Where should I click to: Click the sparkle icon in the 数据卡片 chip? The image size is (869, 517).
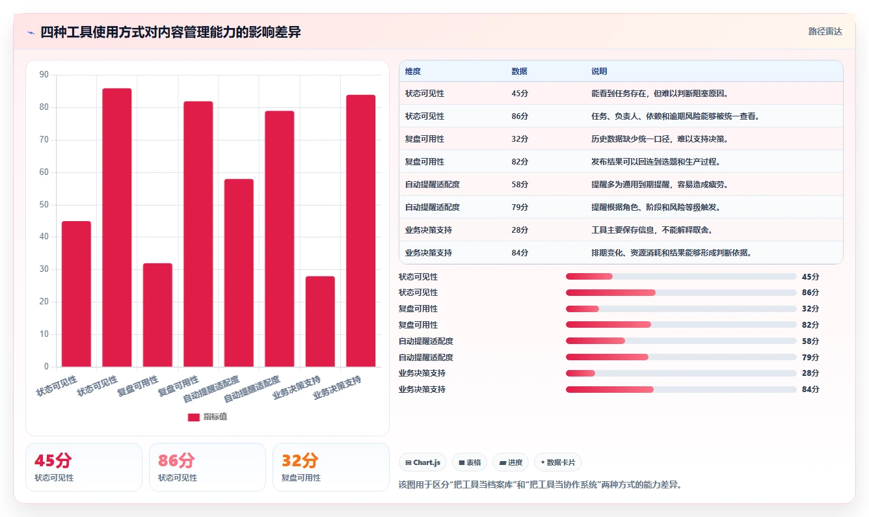click(x=543, y=462)
